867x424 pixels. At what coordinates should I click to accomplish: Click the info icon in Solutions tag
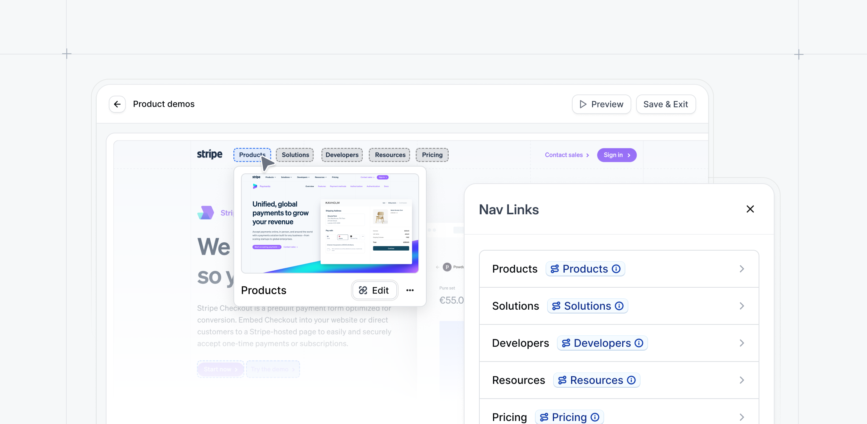coord(619,306)
